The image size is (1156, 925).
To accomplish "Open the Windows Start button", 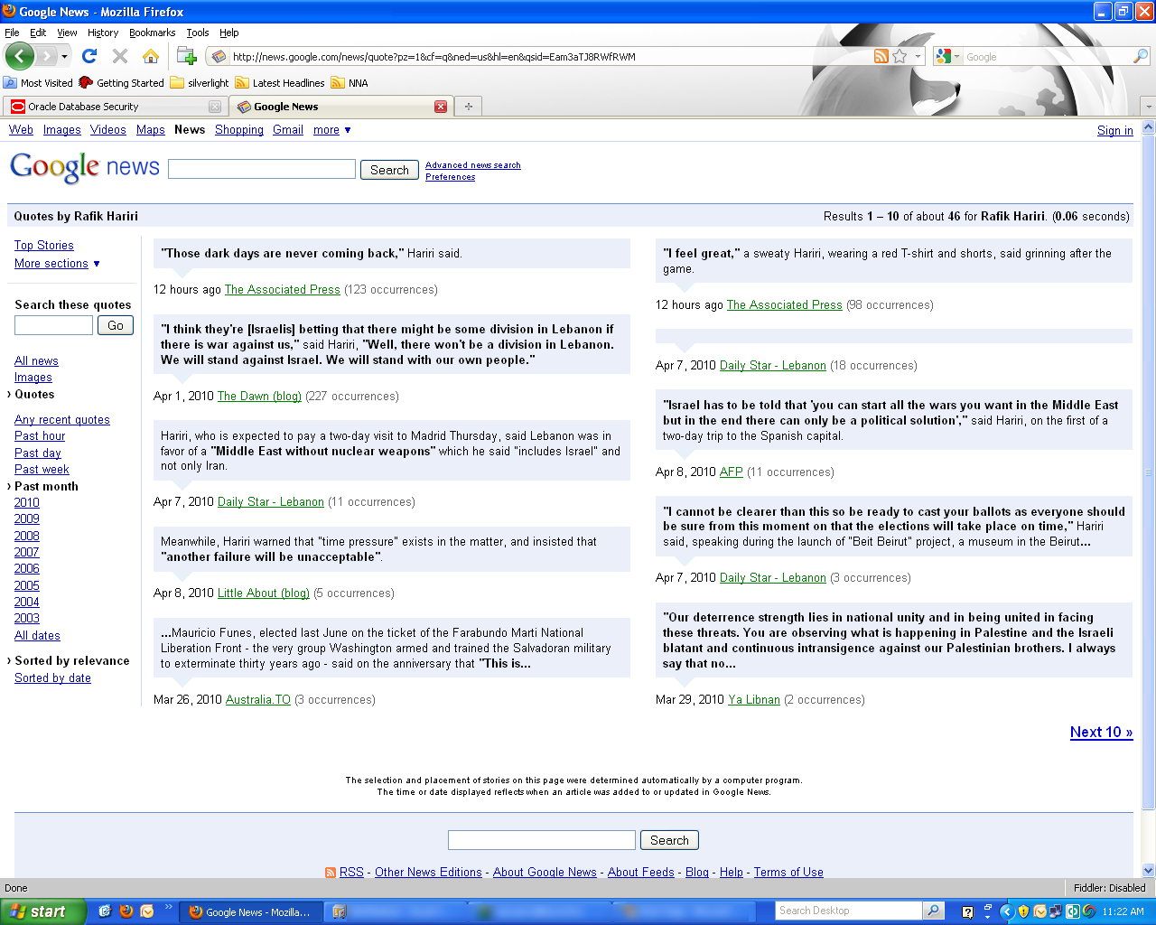I will click(42, 911).
